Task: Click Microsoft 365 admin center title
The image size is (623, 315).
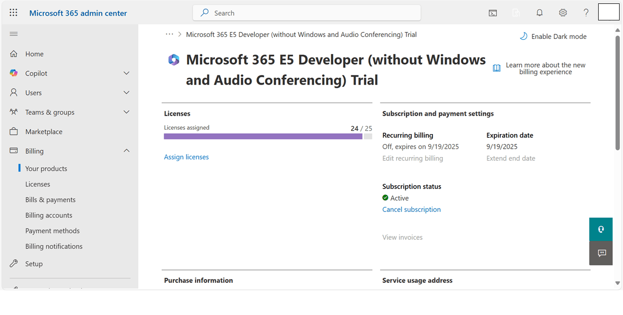Action: point(78,13)
